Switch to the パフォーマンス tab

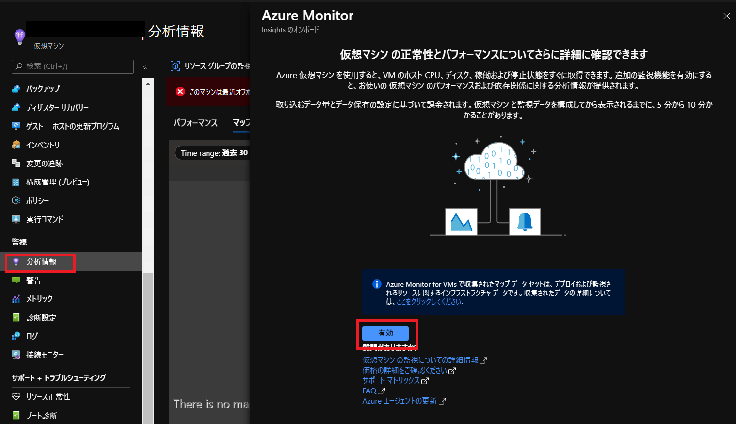[x=195, y=123]
